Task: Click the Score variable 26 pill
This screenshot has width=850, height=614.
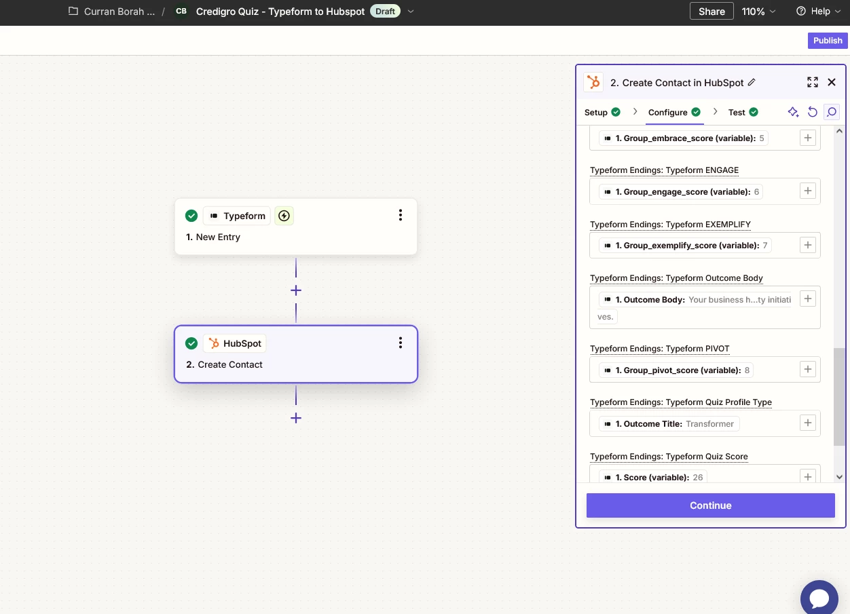Action: 653,477
